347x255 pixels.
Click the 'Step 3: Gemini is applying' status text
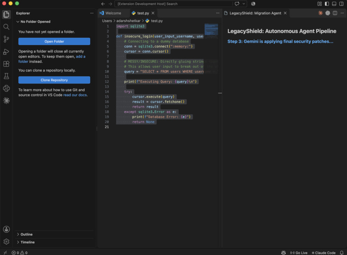pyautogui.click(x=280, y=41)
